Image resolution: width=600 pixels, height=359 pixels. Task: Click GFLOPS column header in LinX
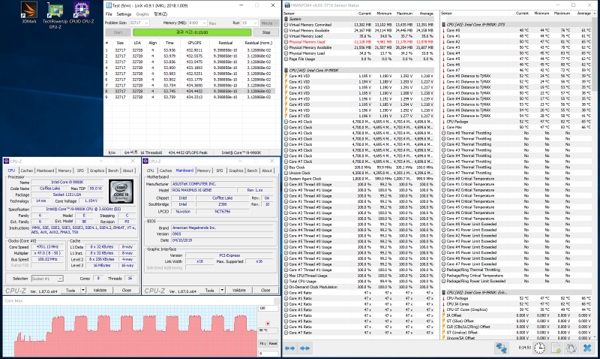click(194, 43)
